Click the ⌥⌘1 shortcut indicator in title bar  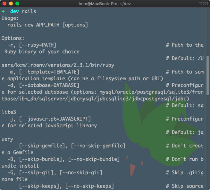(204, 4)
